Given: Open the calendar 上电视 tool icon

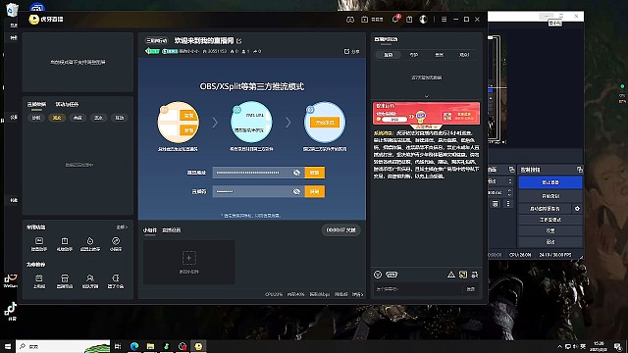Looking at the screenshot, I should click(39, 281).
